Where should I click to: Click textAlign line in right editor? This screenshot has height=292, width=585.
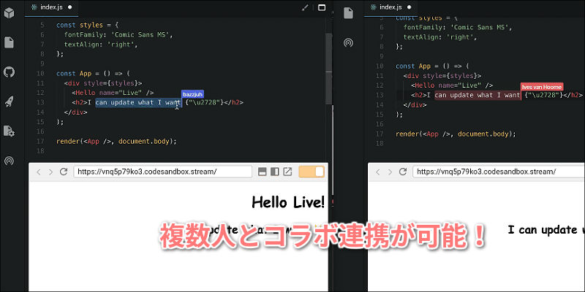tap(441, 37)
